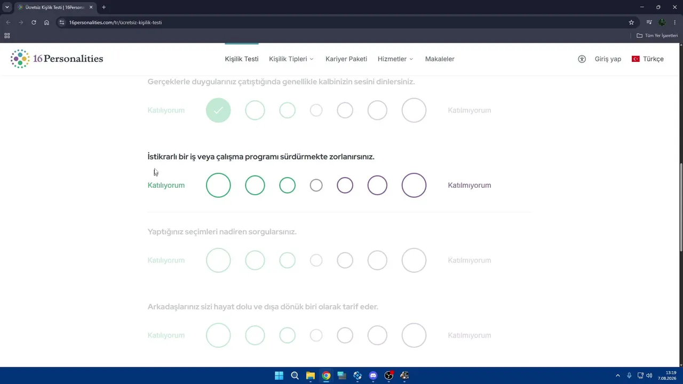Select strongest disagree for 'Yaptığınız seçimleri' question
Screen dimensions: 683x384
pos(414,260)
